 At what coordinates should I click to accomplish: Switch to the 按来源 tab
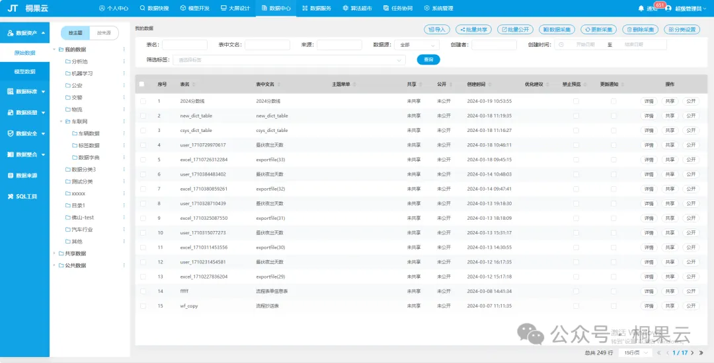click(x=104, y=33)
